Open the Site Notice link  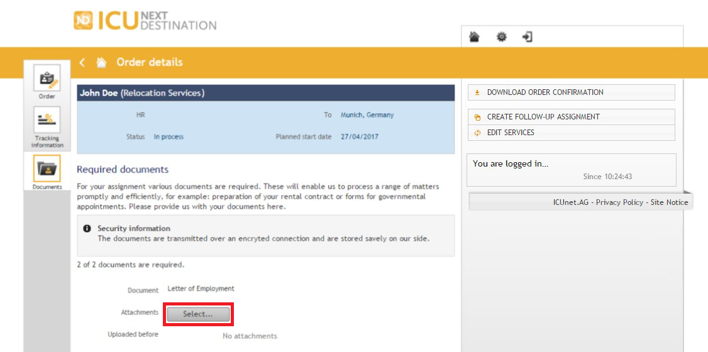[669, 202]
